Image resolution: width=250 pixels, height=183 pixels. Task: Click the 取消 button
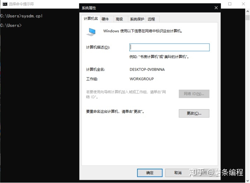click(178, 173)
